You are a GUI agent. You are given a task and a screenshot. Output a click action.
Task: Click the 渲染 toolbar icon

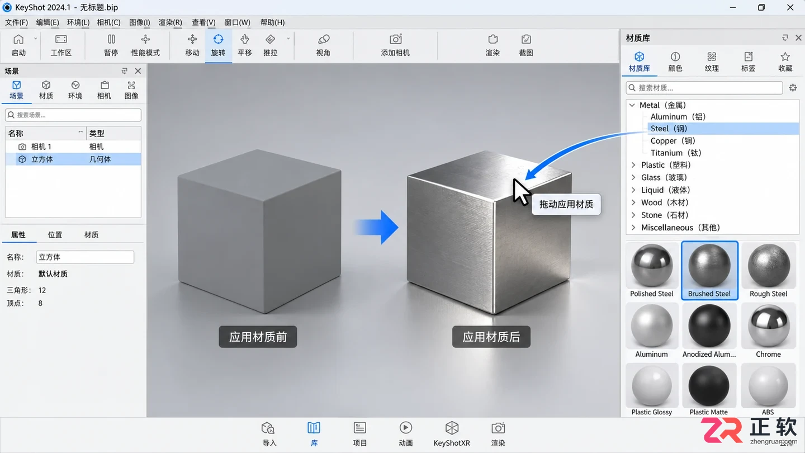[x=493, y=39]
